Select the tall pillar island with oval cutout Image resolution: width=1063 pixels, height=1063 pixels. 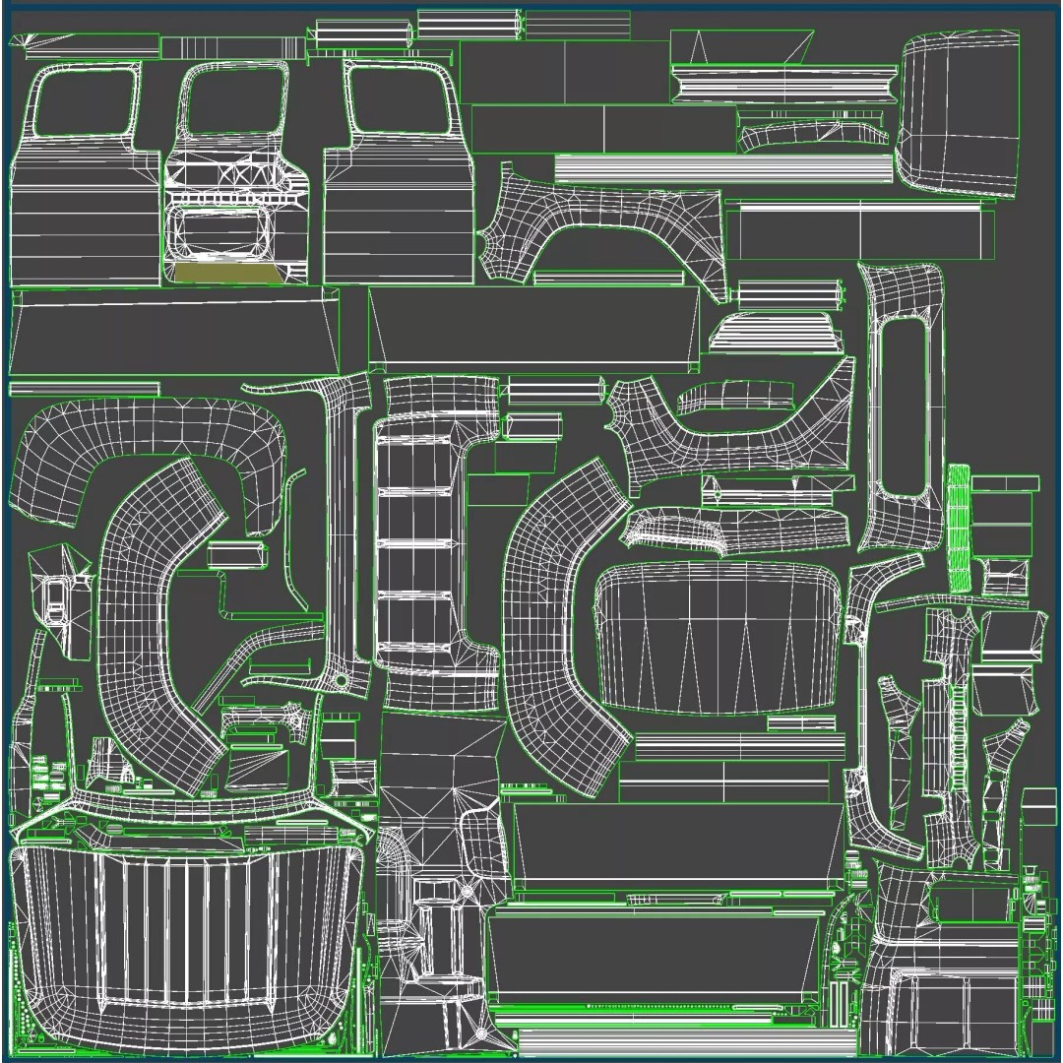click(902, 406)
